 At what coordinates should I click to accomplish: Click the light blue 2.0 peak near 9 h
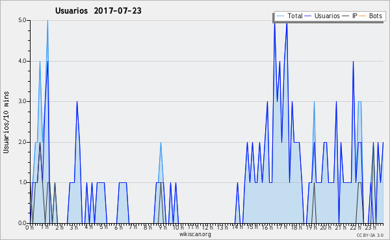click(x=161, y=143)
